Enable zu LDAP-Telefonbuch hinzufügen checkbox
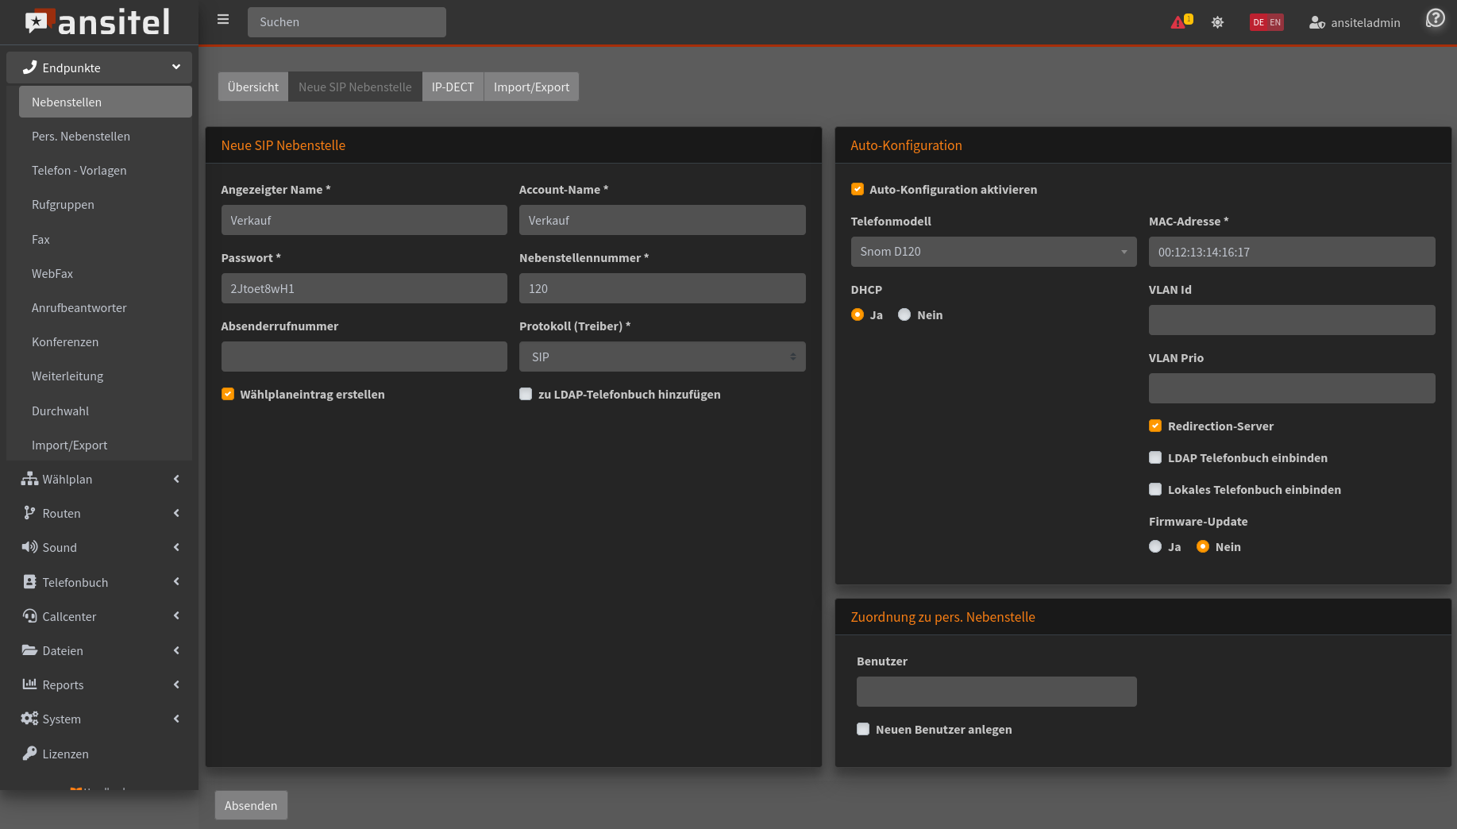 526,395
